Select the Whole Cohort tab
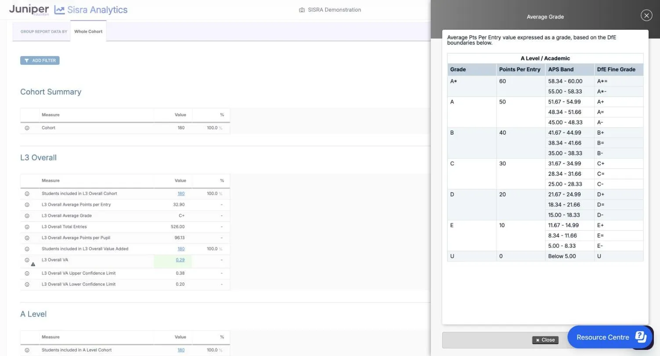This screenshot has height=356, width=660. (x=88, y=32)
